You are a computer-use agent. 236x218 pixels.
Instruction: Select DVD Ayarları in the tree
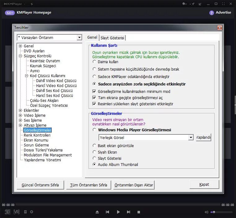point(34,51)
